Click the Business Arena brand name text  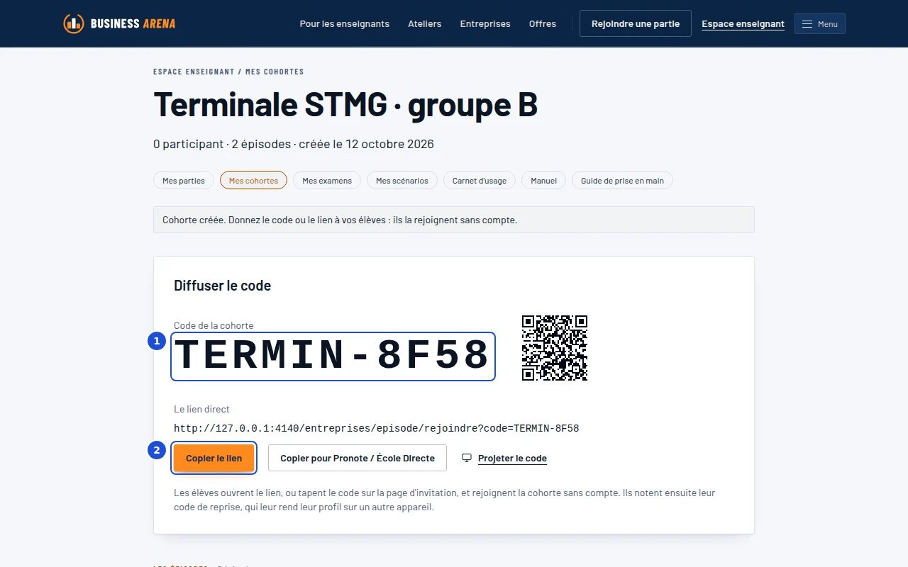click(133, 23)
